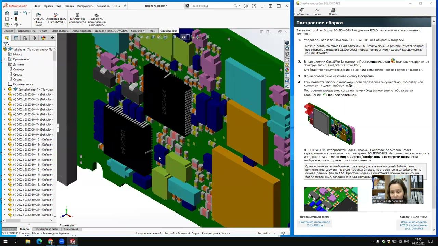The width and height of the screenshot is (438, 246).
Task: Follow the Изменение свойств ECAD link
Action: [x=414, y=225]
